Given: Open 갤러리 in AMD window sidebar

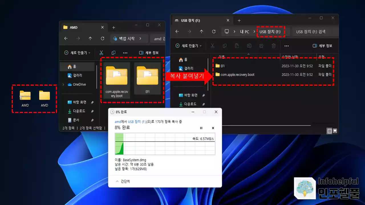Looking at the screenshot, I should click(77, 75).
